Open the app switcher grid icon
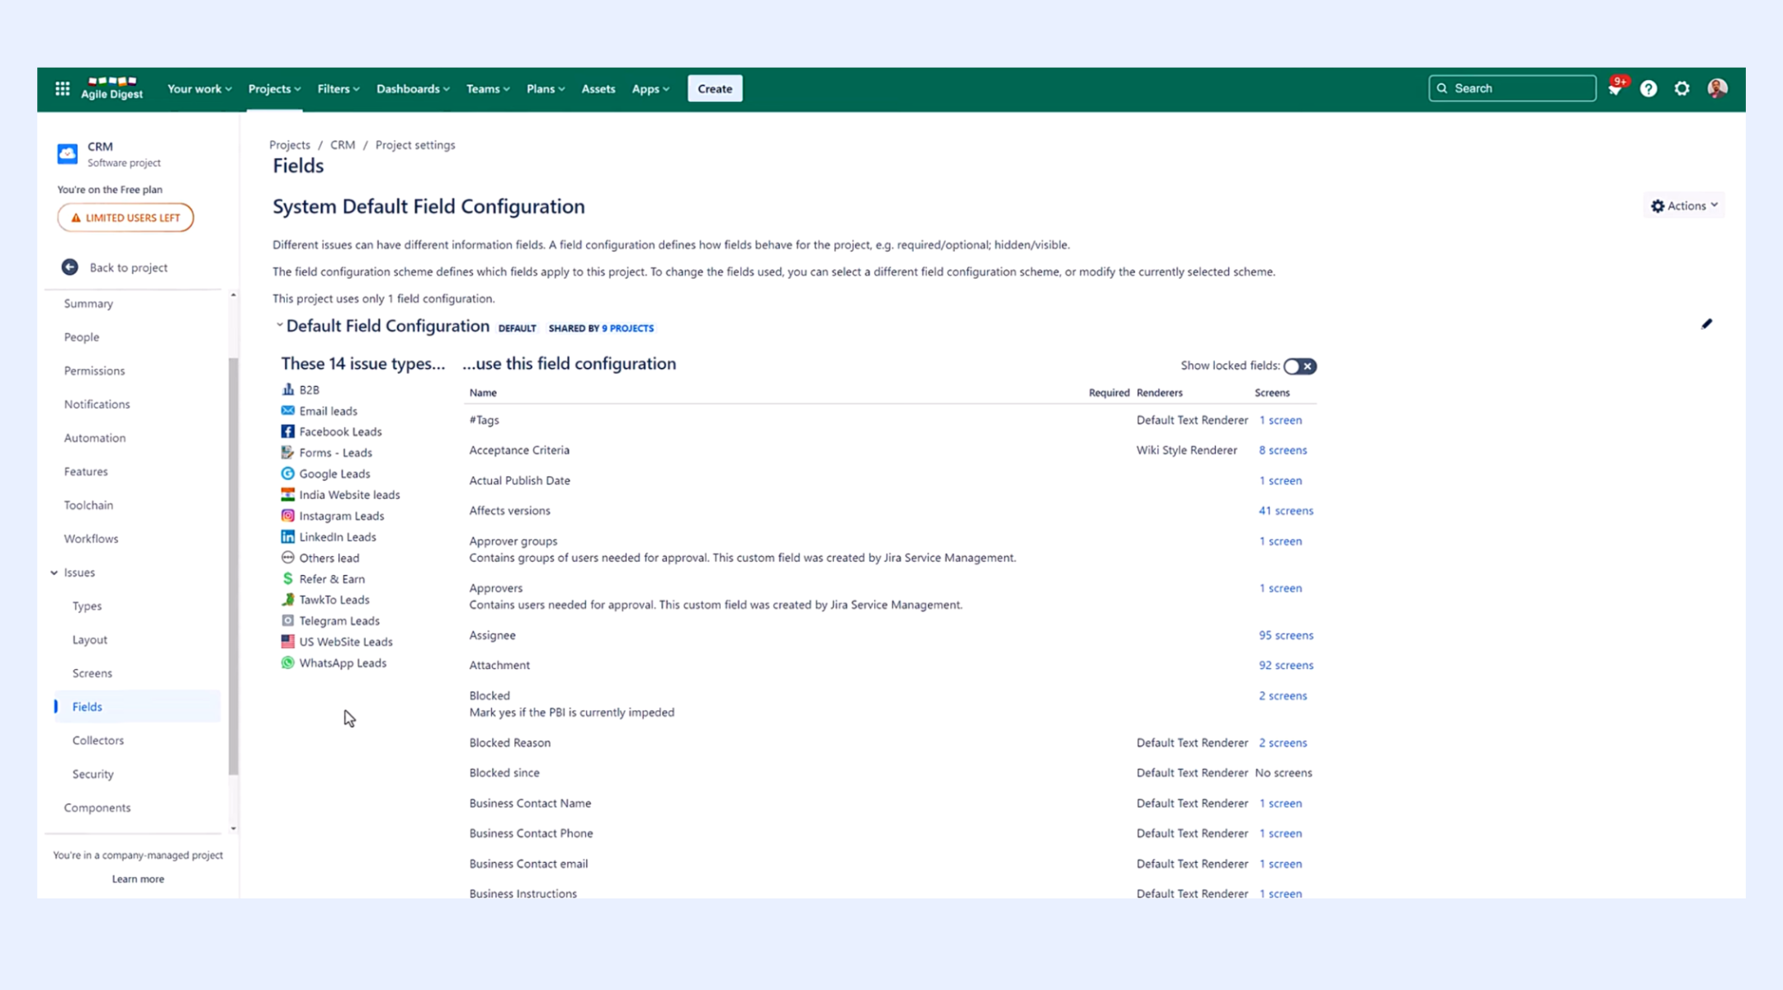 coord(63,88)
